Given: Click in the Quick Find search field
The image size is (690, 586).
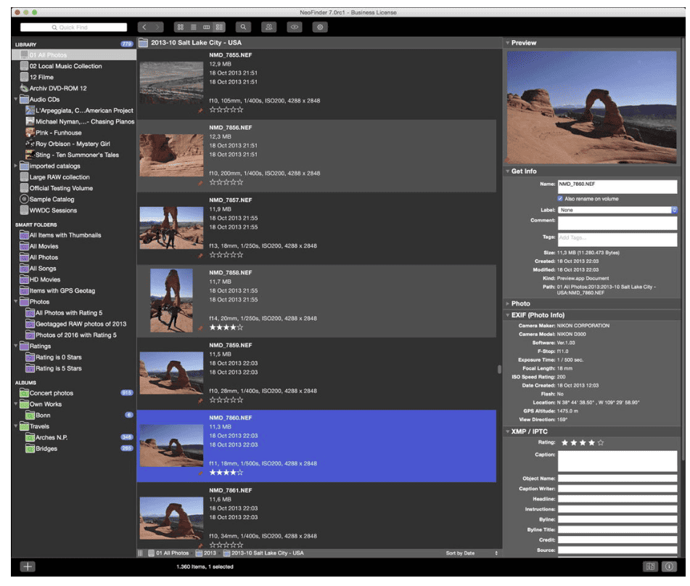Looking at the screenshot, I should (x=73, y=28).
